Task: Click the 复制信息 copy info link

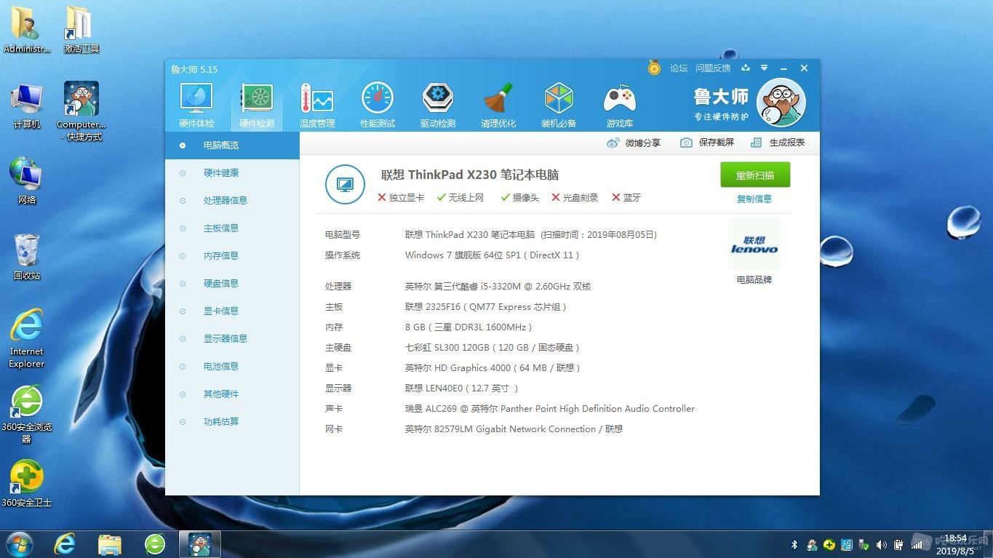Action: [754, 199]
